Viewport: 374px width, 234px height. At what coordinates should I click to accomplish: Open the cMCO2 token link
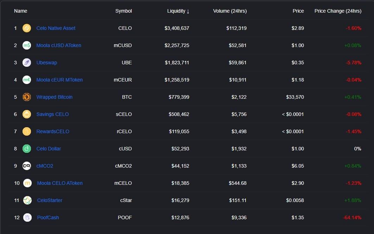[x=45, y=166]
